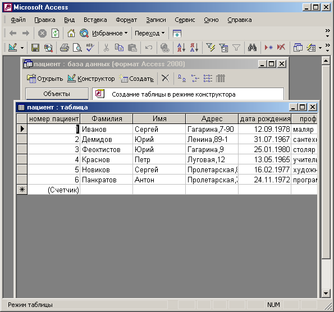Switch to Details view in database window
The width and height of the screenshot is (334, 312).
tap(220, 79)
